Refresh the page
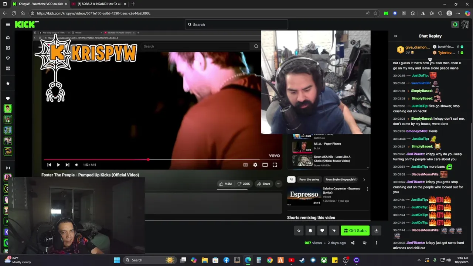 pos(14,13)
